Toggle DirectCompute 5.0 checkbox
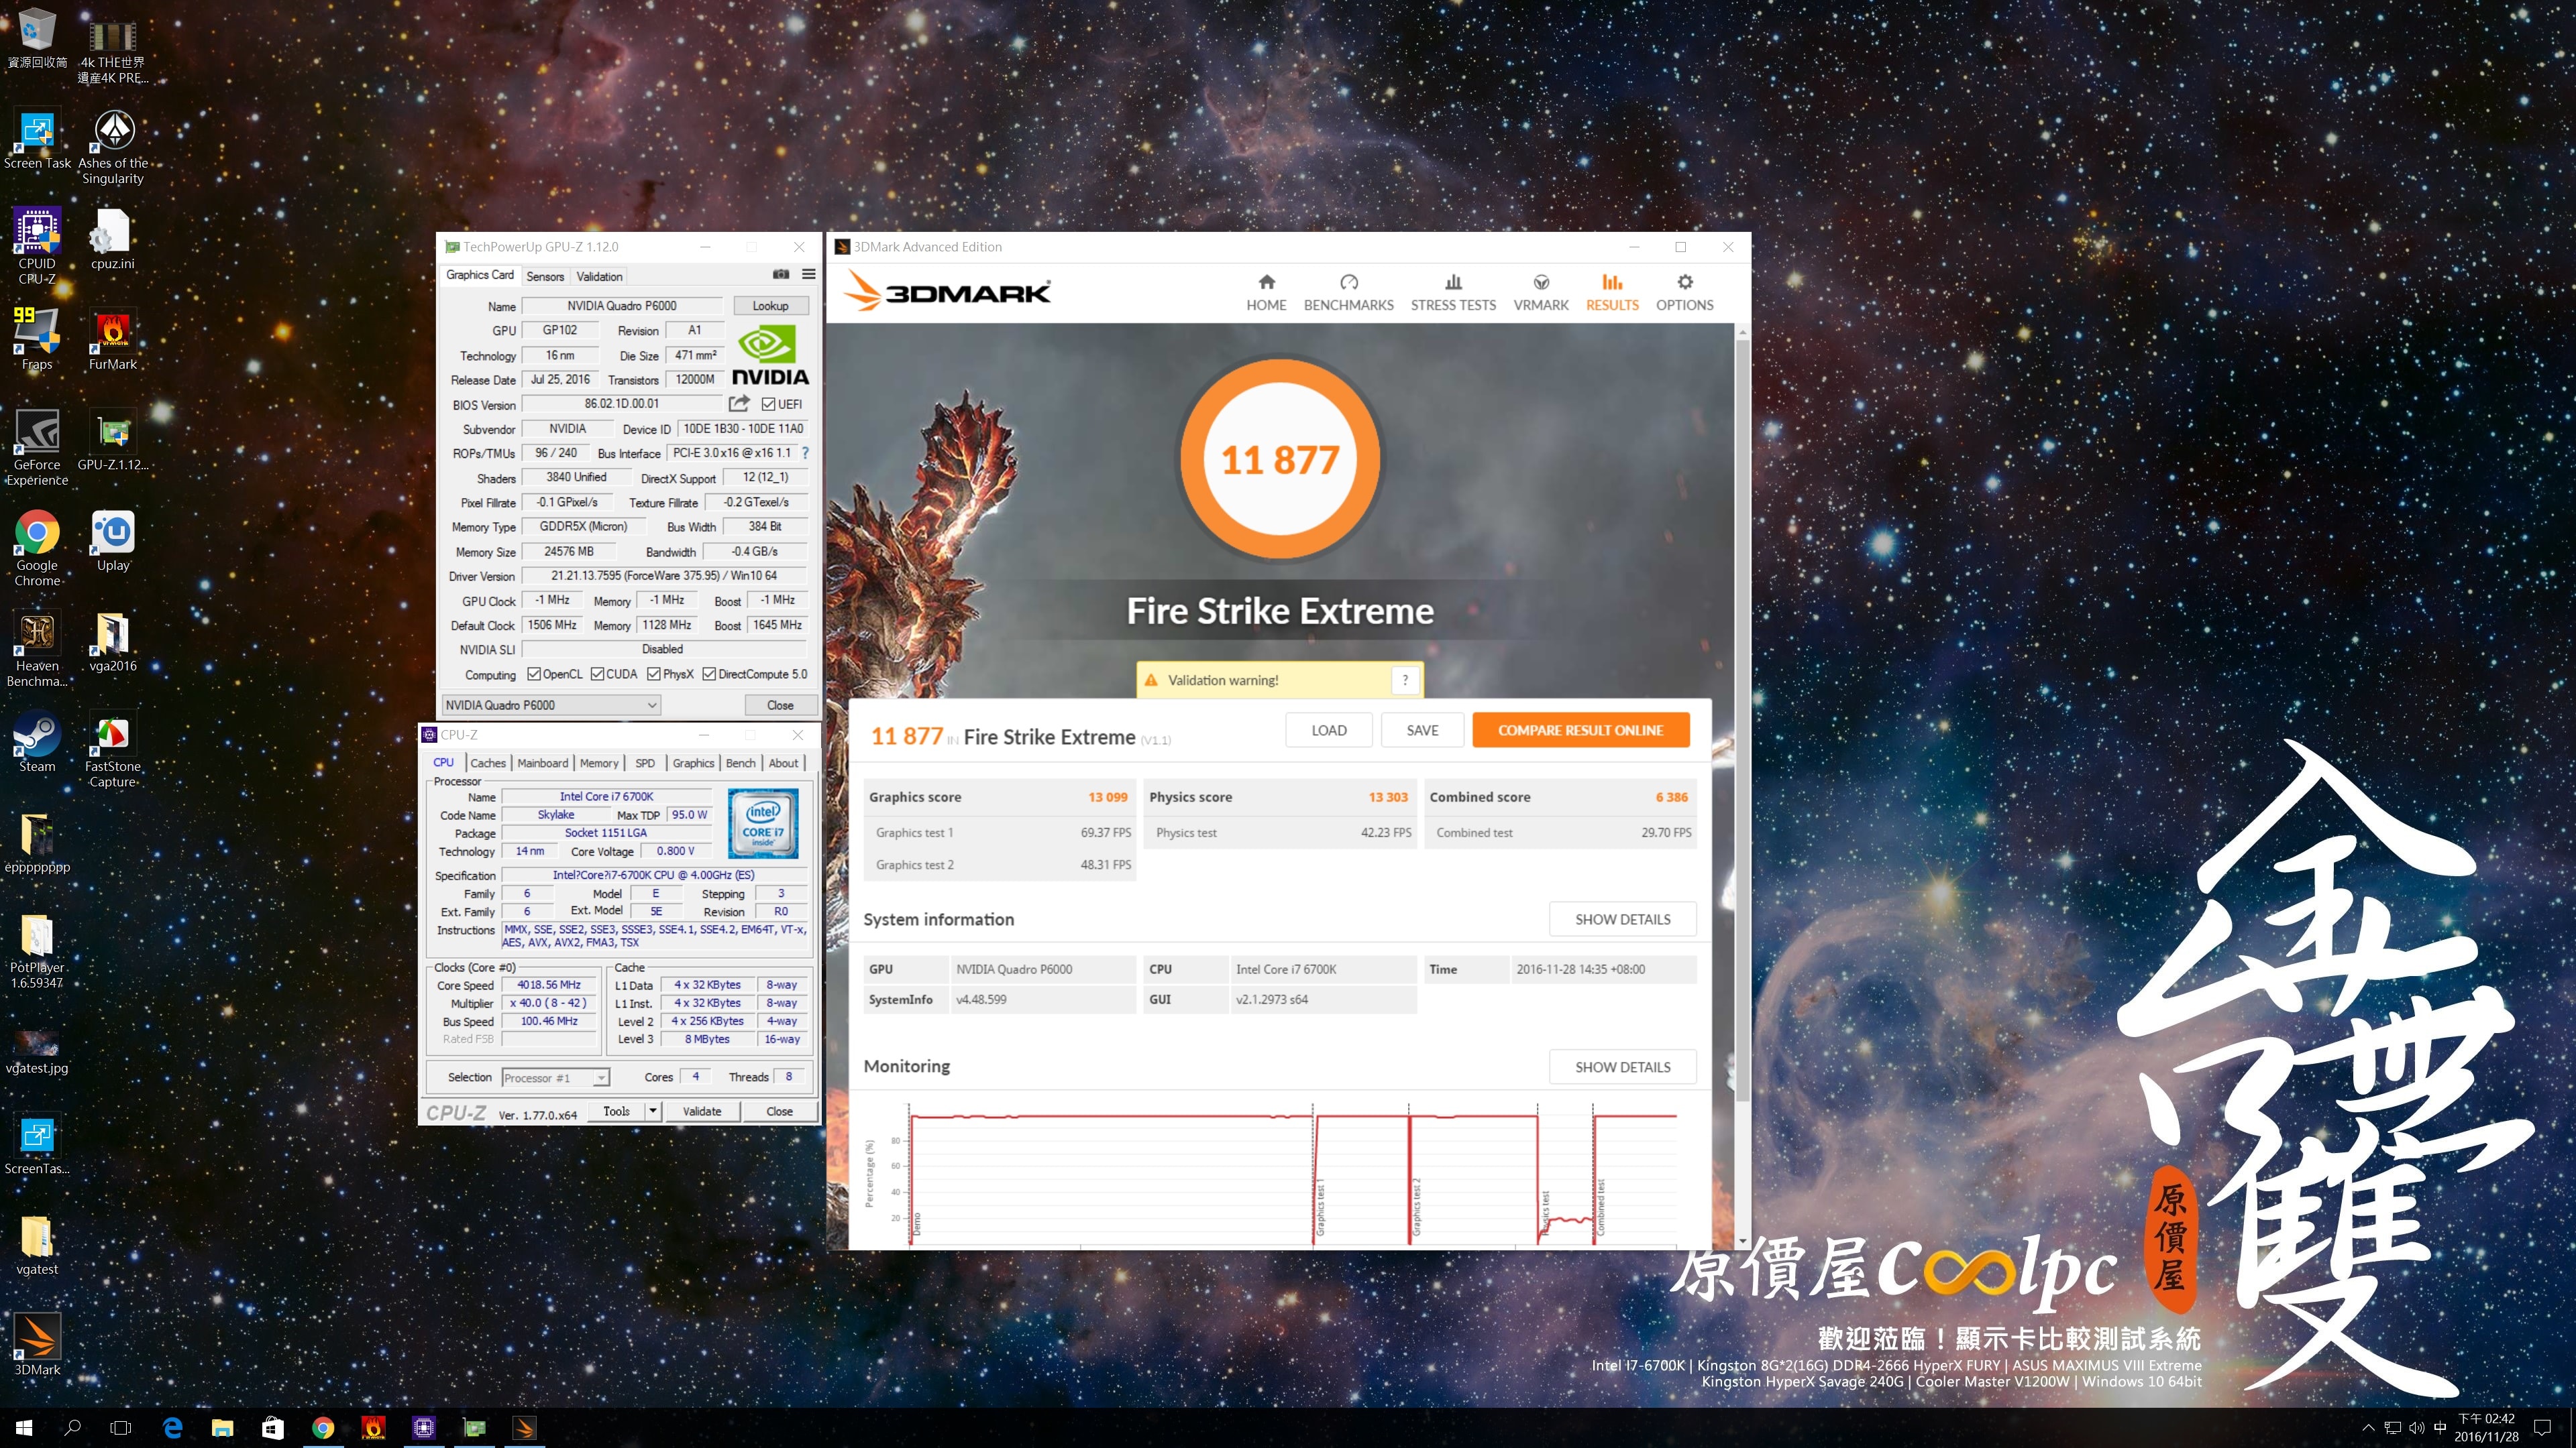The height and width of the screenshot is (1448, 2576). click(709, 674)
